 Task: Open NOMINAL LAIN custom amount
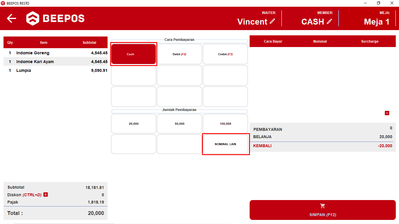click(225, 144)
